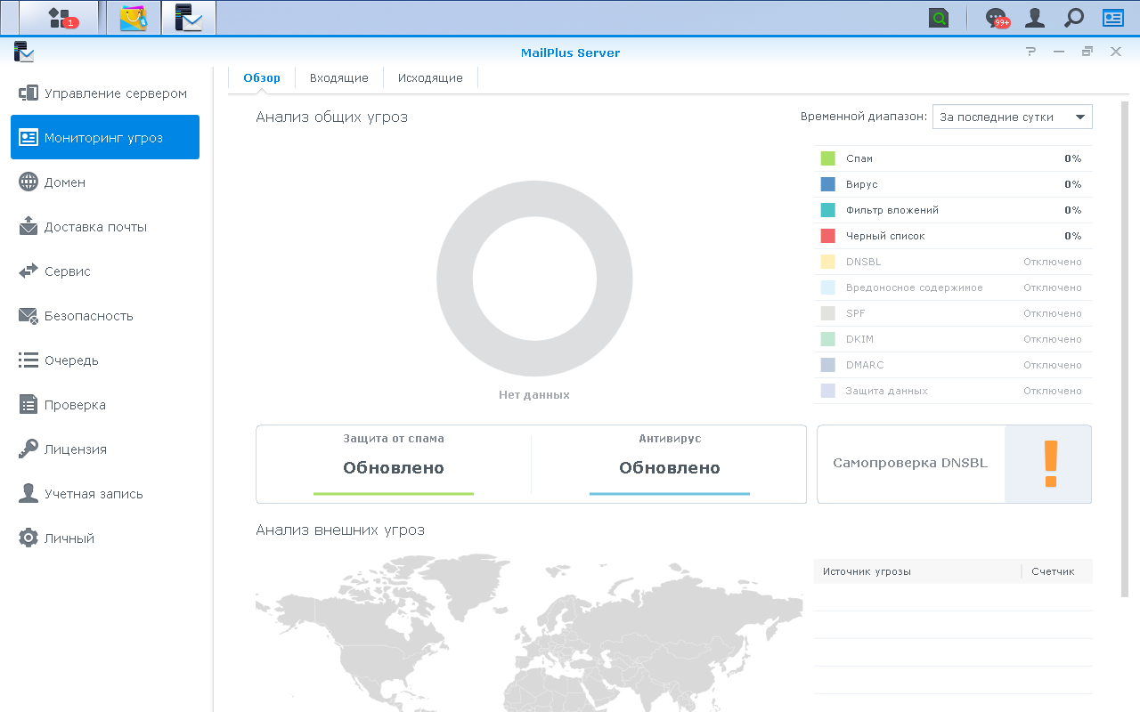Open the Проверка section
The image size is (1140, 712).
[x=105, y=405]
